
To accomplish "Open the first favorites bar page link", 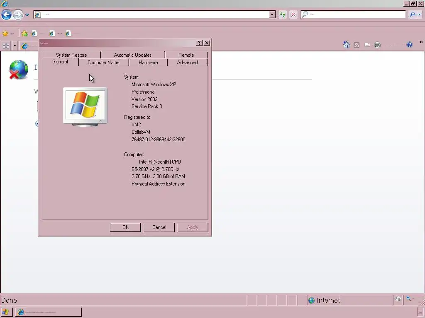I will click(x=34, y=34).
